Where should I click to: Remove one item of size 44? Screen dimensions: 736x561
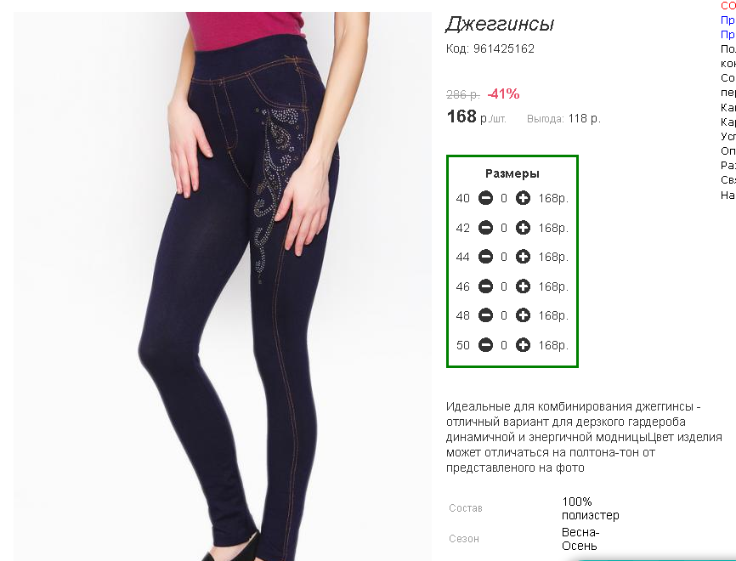(x=485, y=257)
